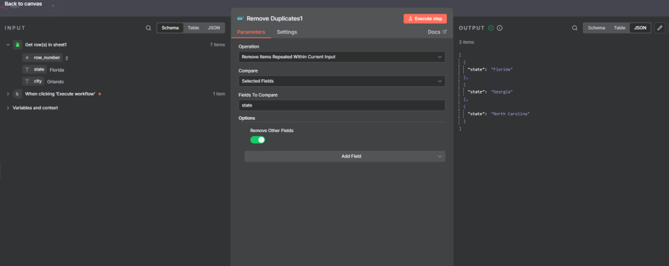This screenshot has width=669, height=266.
Task: Click the search icon in the Output panel
Action: pos(574,28)
